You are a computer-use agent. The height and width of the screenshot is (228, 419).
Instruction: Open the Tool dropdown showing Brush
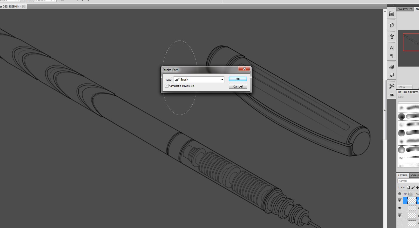pyautogui.click(x=199, y=80)
